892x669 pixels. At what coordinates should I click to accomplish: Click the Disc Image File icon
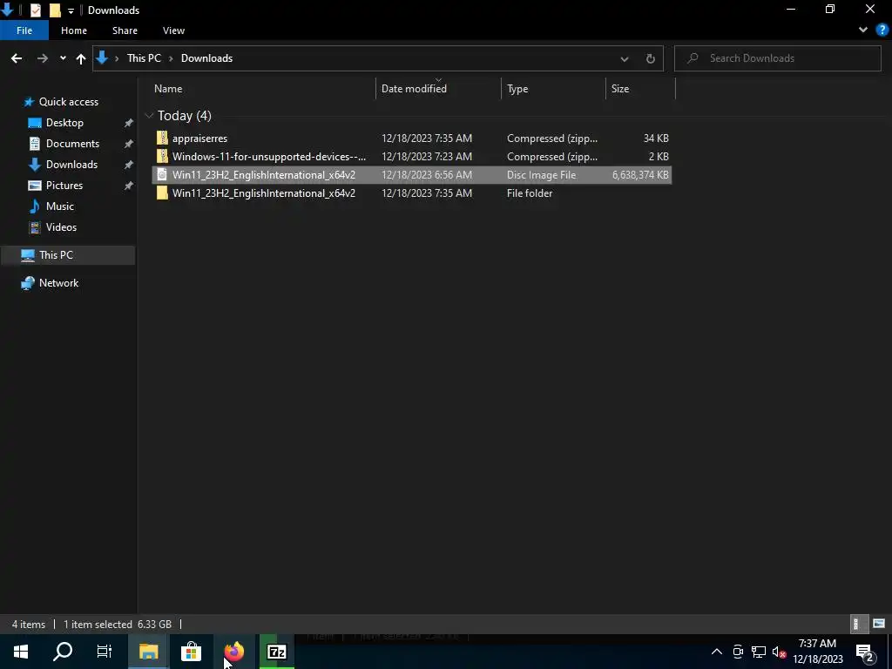[x=162, y=174]
